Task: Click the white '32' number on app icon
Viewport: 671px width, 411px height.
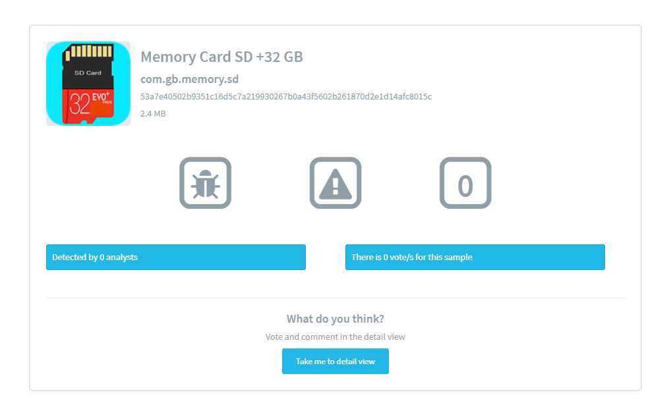Action: 79,104
